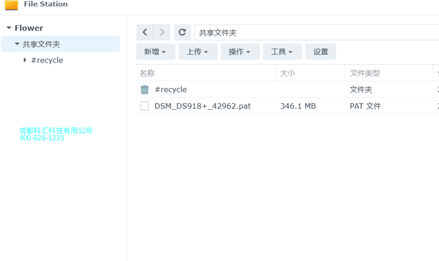Open the 新增 dropdown menu
The height and width of the screenshot is (261, 439).
tap(156, 52)
